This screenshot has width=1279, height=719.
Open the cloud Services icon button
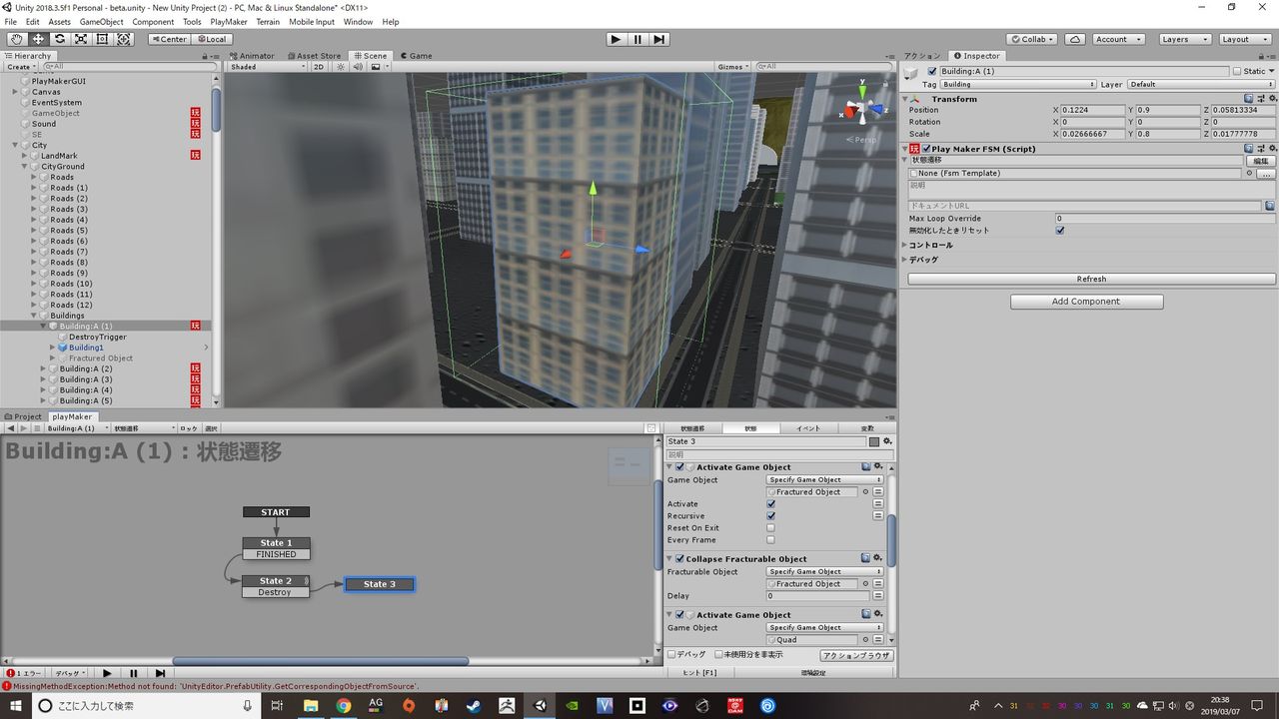[x=1074, y=39]
